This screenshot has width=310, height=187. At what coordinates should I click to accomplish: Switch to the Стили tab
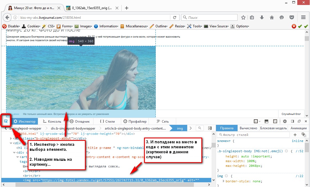(107, 122)
